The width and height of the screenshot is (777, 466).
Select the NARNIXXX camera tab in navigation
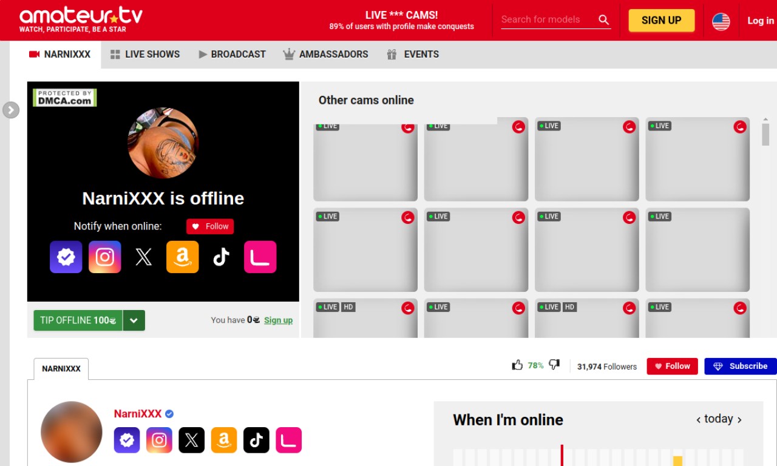point(60,54)
